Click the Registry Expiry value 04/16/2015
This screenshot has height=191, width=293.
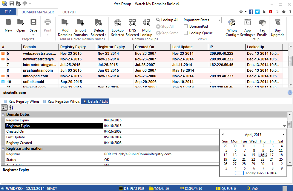point(113,120)
